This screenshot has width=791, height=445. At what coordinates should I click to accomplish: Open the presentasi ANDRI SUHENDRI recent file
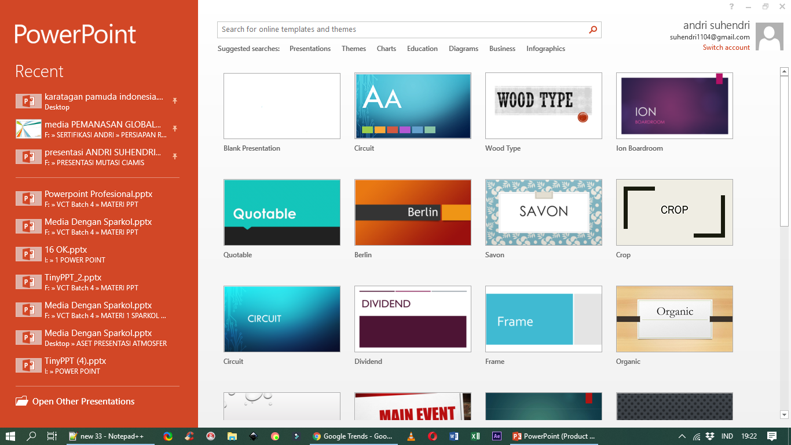pyautogui.click(x=97, y=157)
